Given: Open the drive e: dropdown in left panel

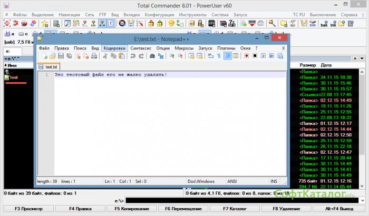Looking at the screenshot, I should tap(12, 51).
